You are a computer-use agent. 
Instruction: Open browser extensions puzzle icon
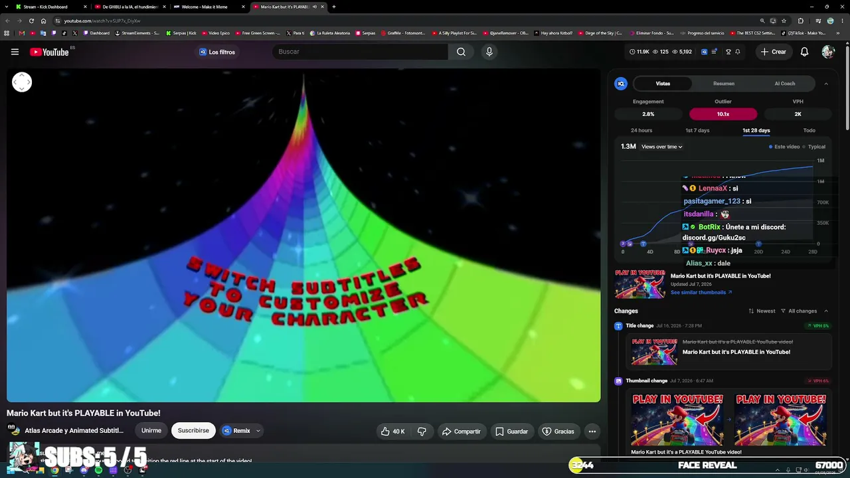point(800,21)
